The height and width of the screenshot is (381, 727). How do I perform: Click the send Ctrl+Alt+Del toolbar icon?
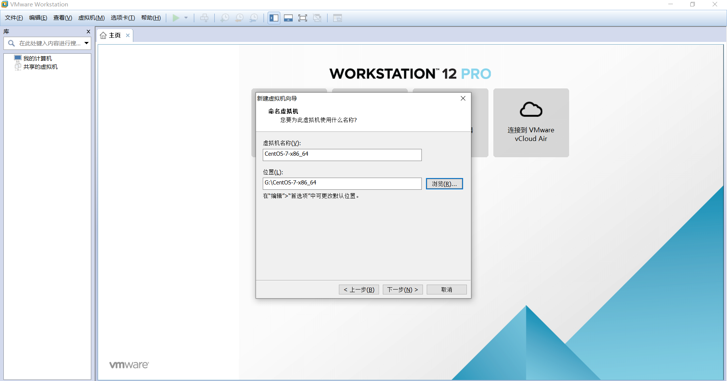(x=204, y=18)
